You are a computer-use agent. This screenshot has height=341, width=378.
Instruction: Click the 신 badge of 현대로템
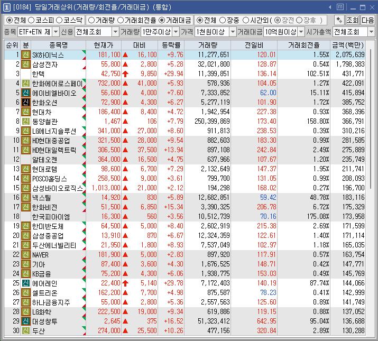pyautogui.click(x=26, y=169)
